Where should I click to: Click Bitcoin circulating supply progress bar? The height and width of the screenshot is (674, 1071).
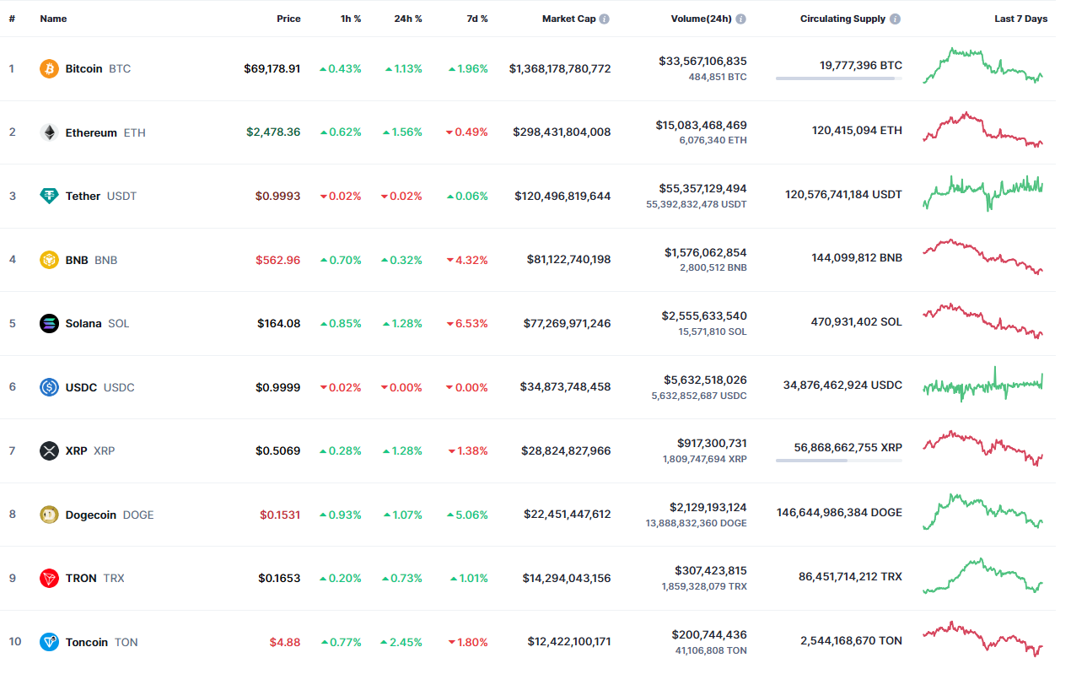[x=839, y=78]
